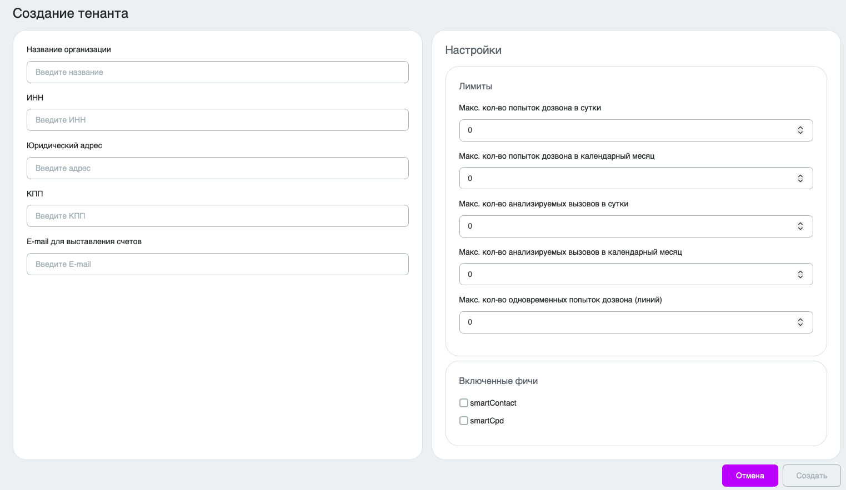Click the E-mail для выставления счетов label
The image size is (846, 490).
click(x=84, y=241)
